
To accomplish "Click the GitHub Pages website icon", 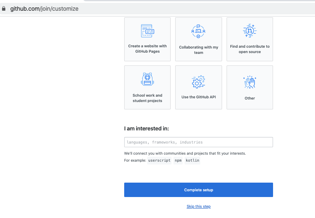I will 148,31.
